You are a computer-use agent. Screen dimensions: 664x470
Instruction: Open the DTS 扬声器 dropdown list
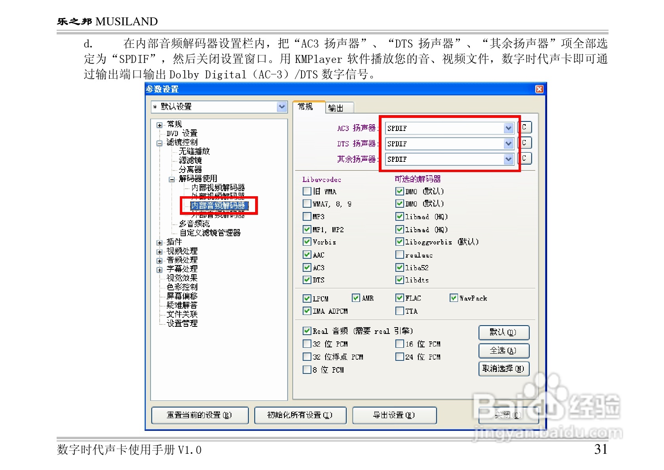pos(509,143)
